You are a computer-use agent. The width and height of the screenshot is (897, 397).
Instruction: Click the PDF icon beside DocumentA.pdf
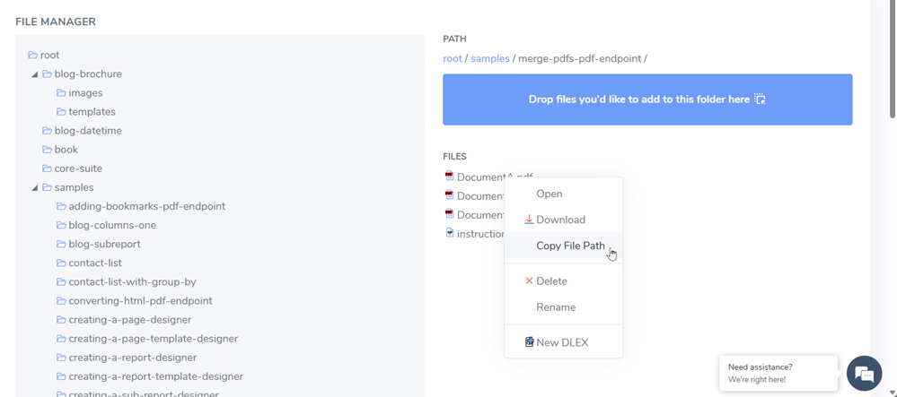point(450,177)
